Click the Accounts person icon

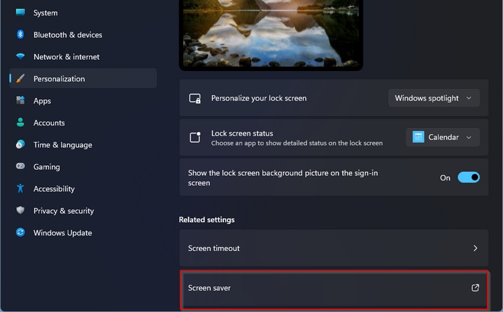coord(21,122)
